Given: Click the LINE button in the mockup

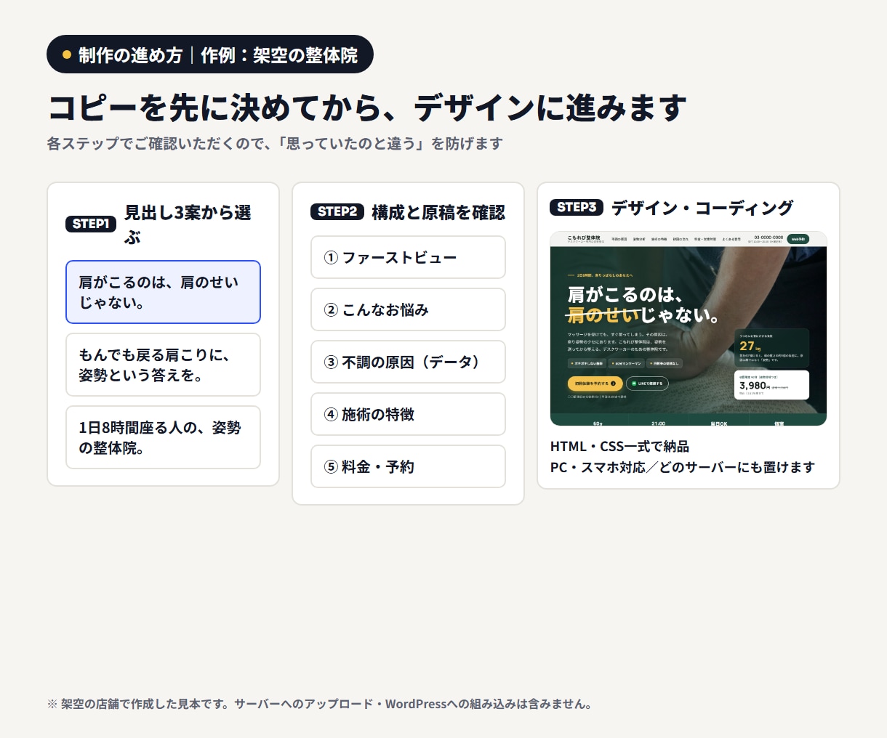Looking at the screenshot, I should [647, 384].
